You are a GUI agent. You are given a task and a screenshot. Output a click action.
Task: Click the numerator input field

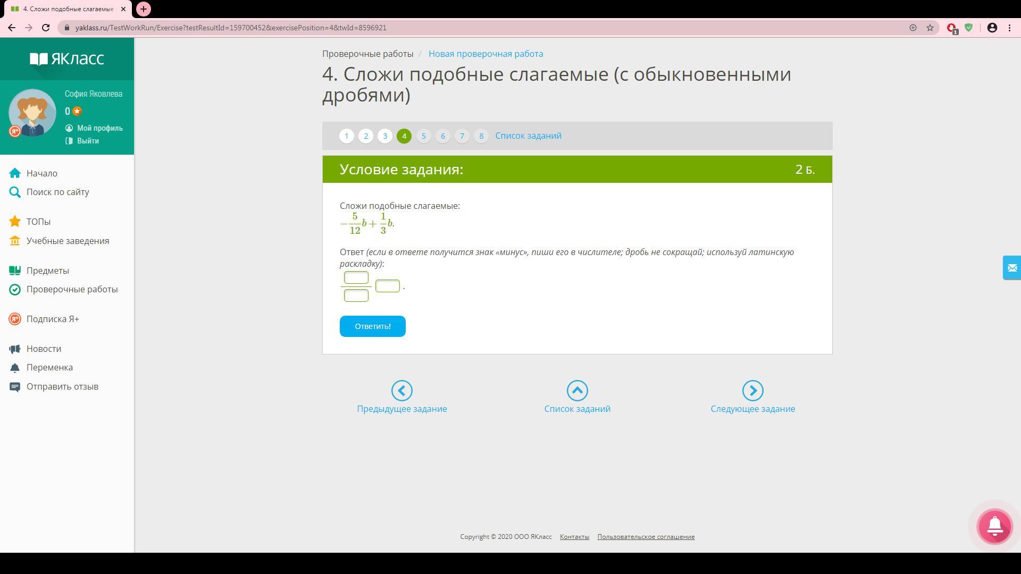(356, 277)
